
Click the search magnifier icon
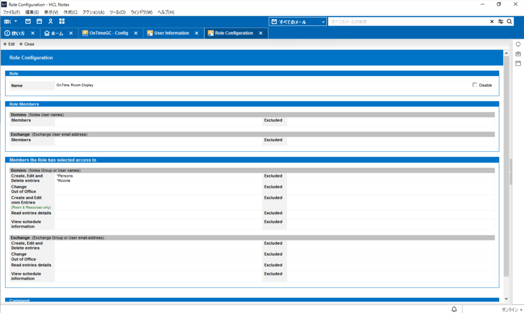[509, 22]
